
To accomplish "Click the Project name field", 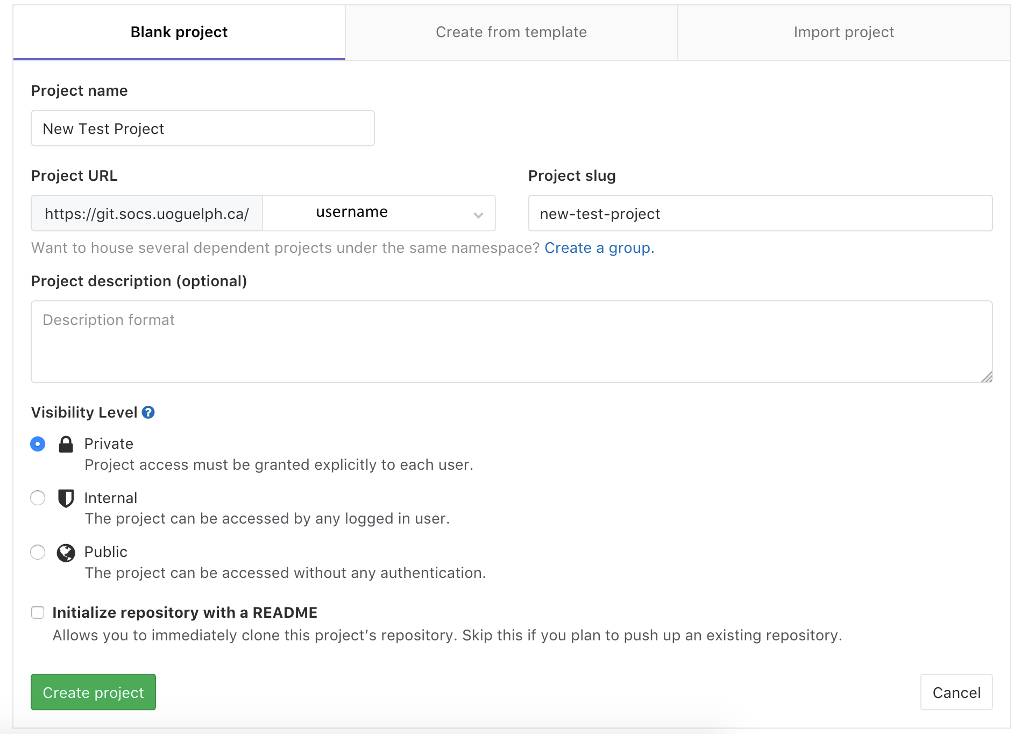I will [x=202, y=128].
